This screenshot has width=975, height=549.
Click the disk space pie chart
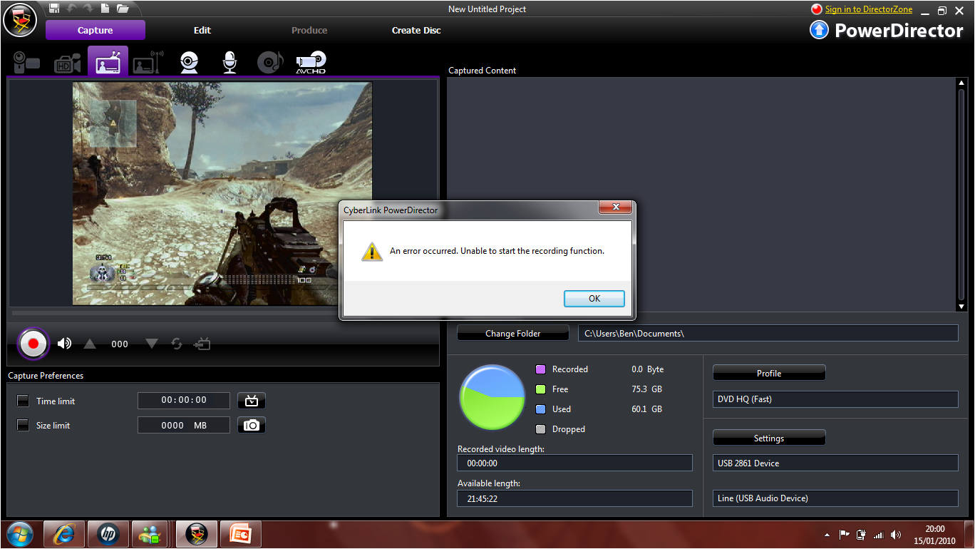[492, 397]
